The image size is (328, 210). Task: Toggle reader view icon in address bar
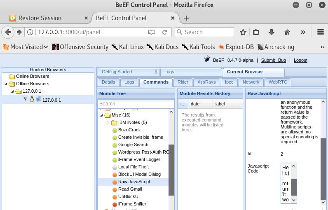(x=151, y=32)
